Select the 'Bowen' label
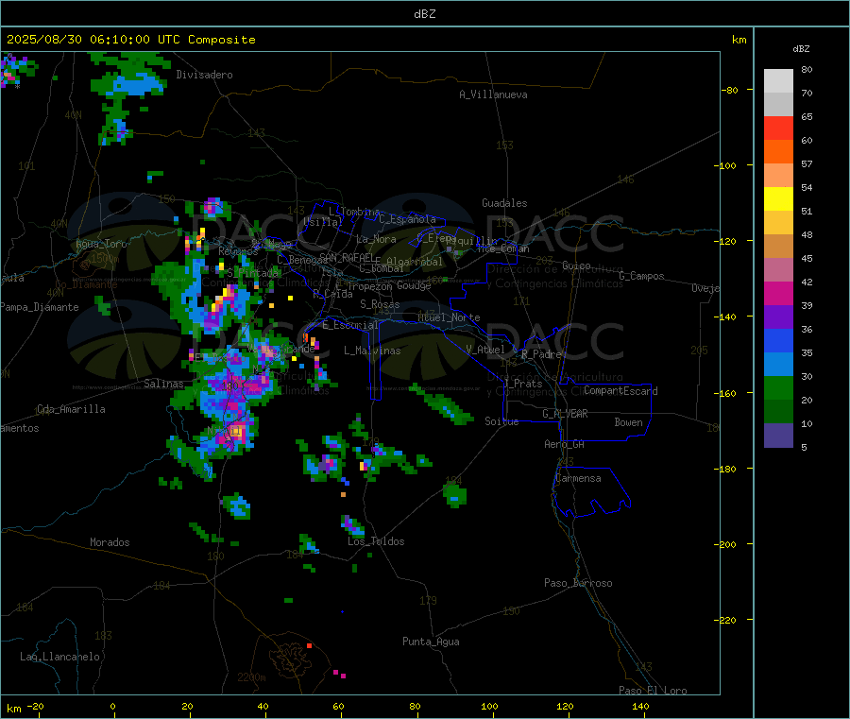Screen dimensions: 850x719 [628, 422]
